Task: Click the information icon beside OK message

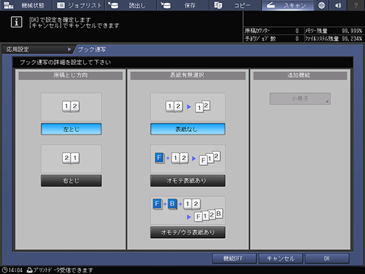Action: click(x=16, y=22)
